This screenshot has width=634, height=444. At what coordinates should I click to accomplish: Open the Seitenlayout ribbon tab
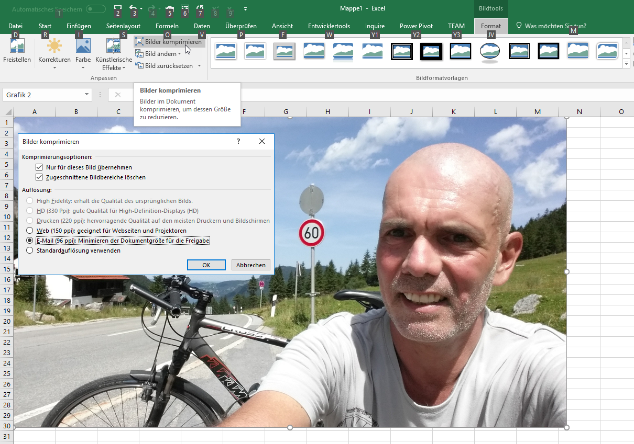[x=123, y=26]
